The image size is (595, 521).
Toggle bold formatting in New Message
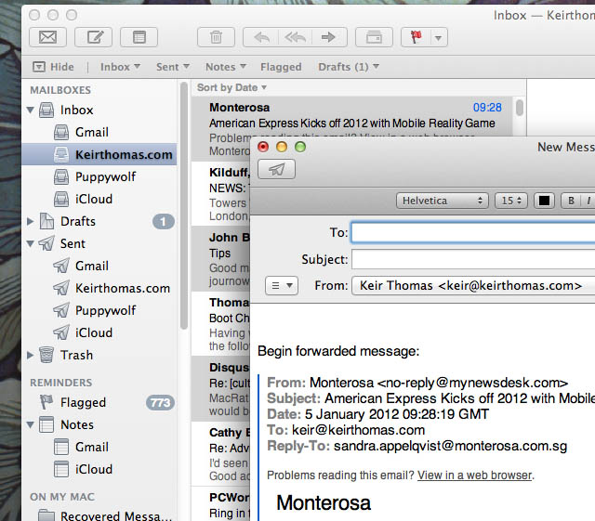(571, 201)
